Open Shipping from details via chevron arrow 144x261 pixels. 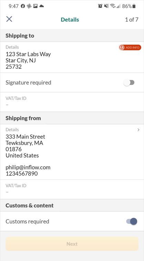coord(138,130)
